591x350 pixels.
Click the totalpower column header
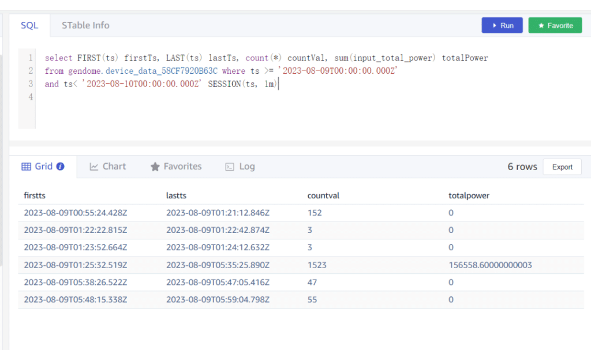click(469, 195)
